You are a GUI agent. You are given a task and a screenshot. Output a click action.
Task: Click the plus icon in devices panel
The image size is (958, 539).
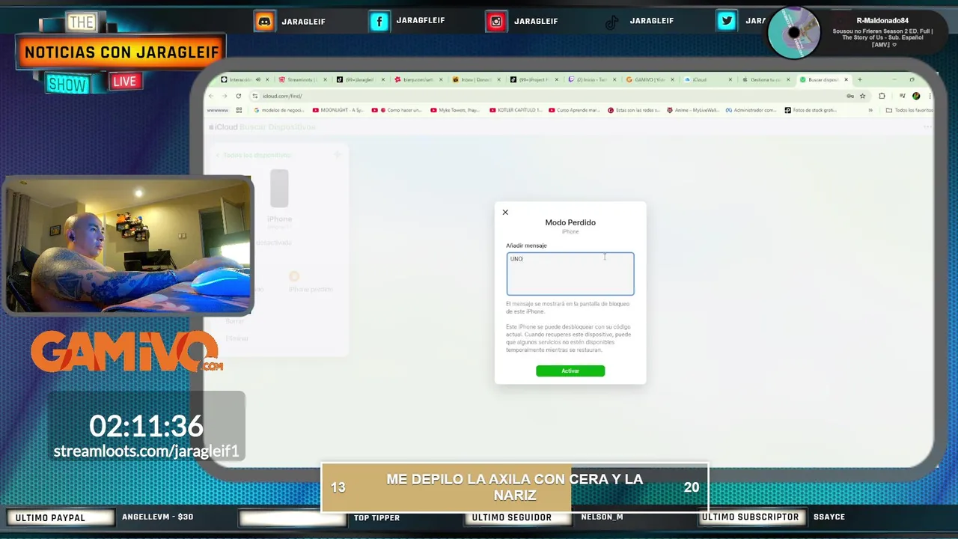pos(337,155)
